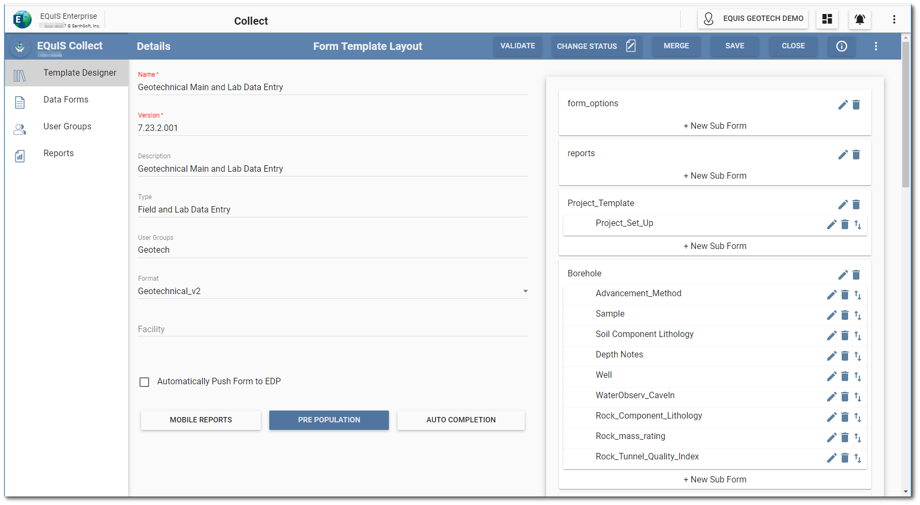920x505 pixels.
Task: Open the top-right three-dot overflow menu
Action: point(894,19)
